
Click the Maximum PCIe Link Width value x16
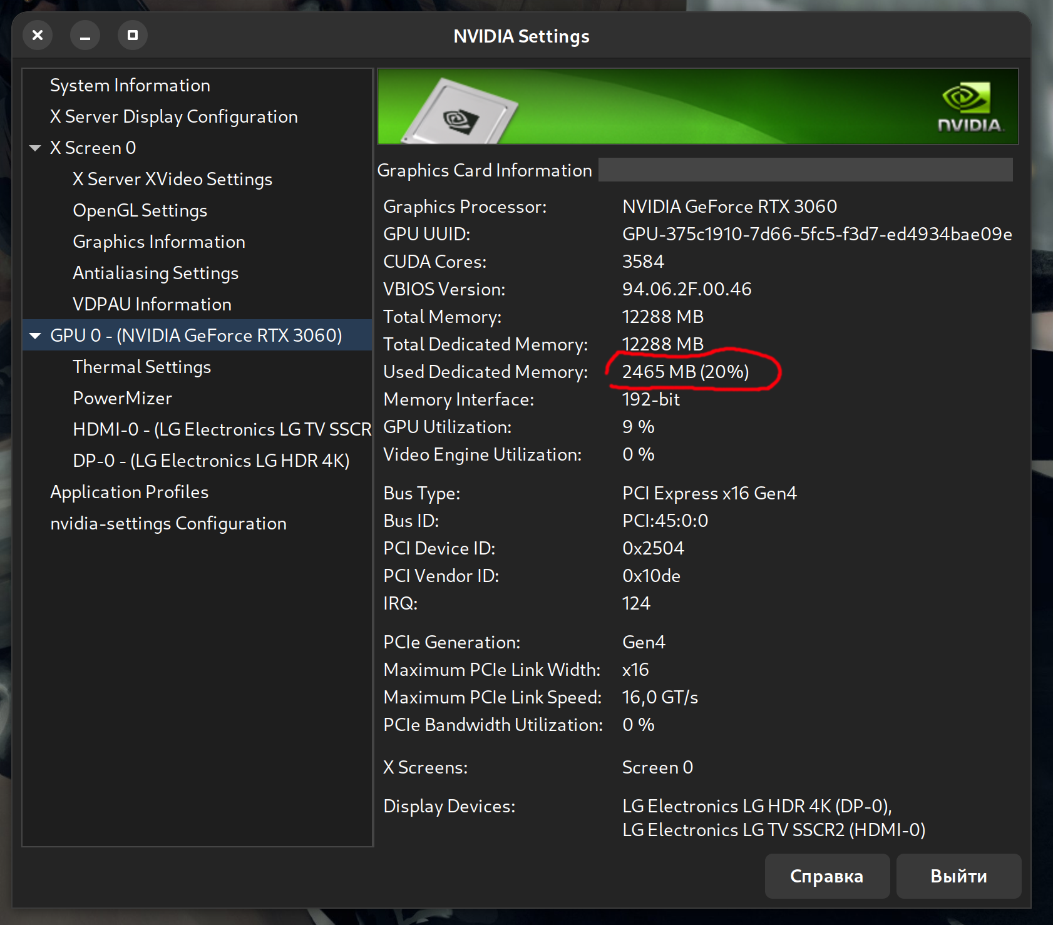tap(635, 670)
